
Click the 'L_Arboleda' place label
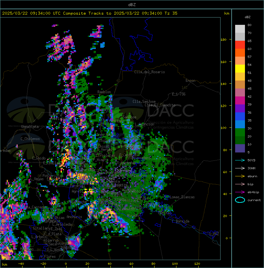(x=62, y=224)
